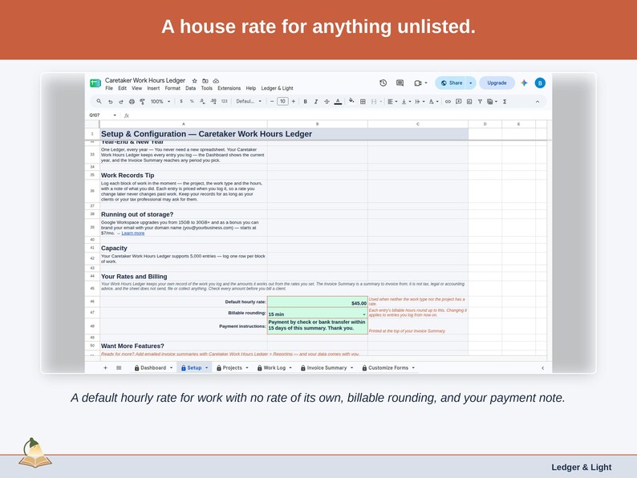This screenshot has height=478, width=637.
Task: Open the functions sigma menu
Action: coord(505,102)
